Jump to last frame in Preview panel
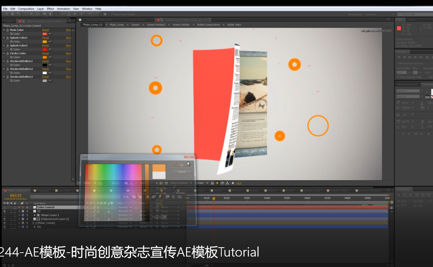 coord(421,57)
